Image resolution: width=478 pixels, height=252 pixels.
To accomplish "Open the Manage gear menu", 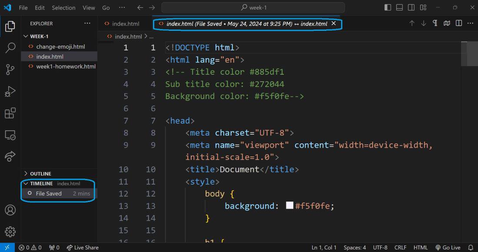I will click(x=10, y=232).
